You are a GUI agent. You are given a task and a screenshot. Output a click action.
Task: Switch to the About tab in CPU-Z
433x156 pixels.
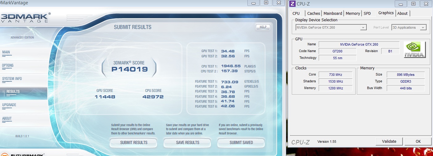pos(402,13)
